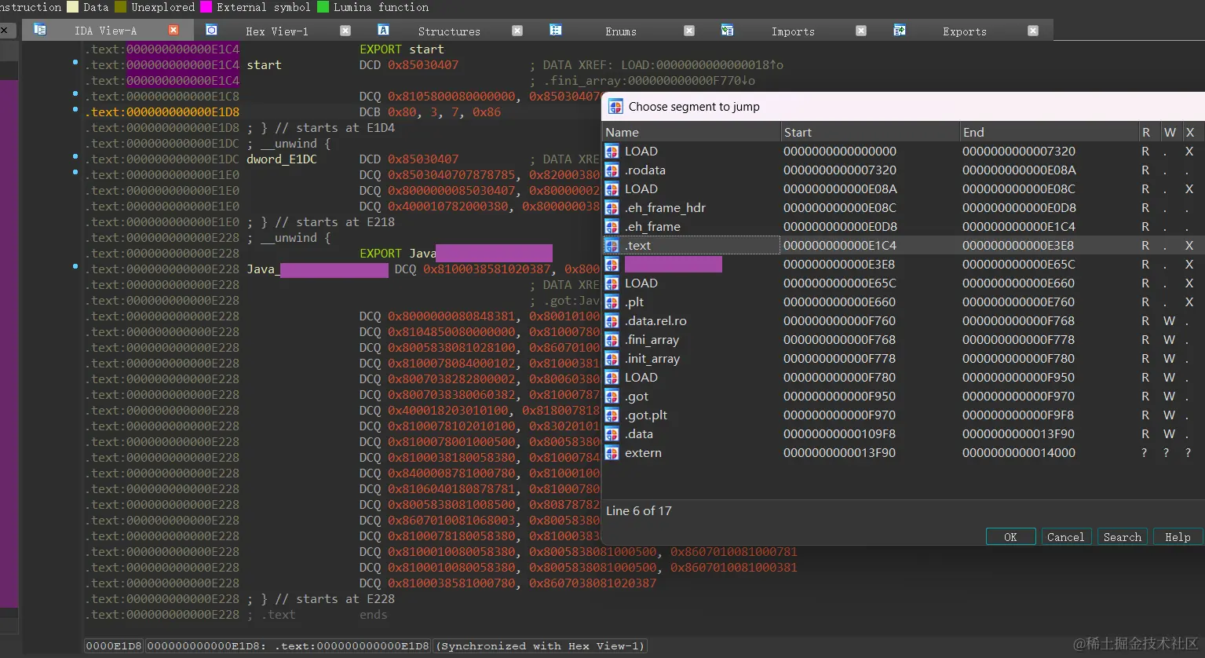Click the Imports tab icon
Image resolution: width=1205 pixels, height=658 pixels.
pos(727,30)
